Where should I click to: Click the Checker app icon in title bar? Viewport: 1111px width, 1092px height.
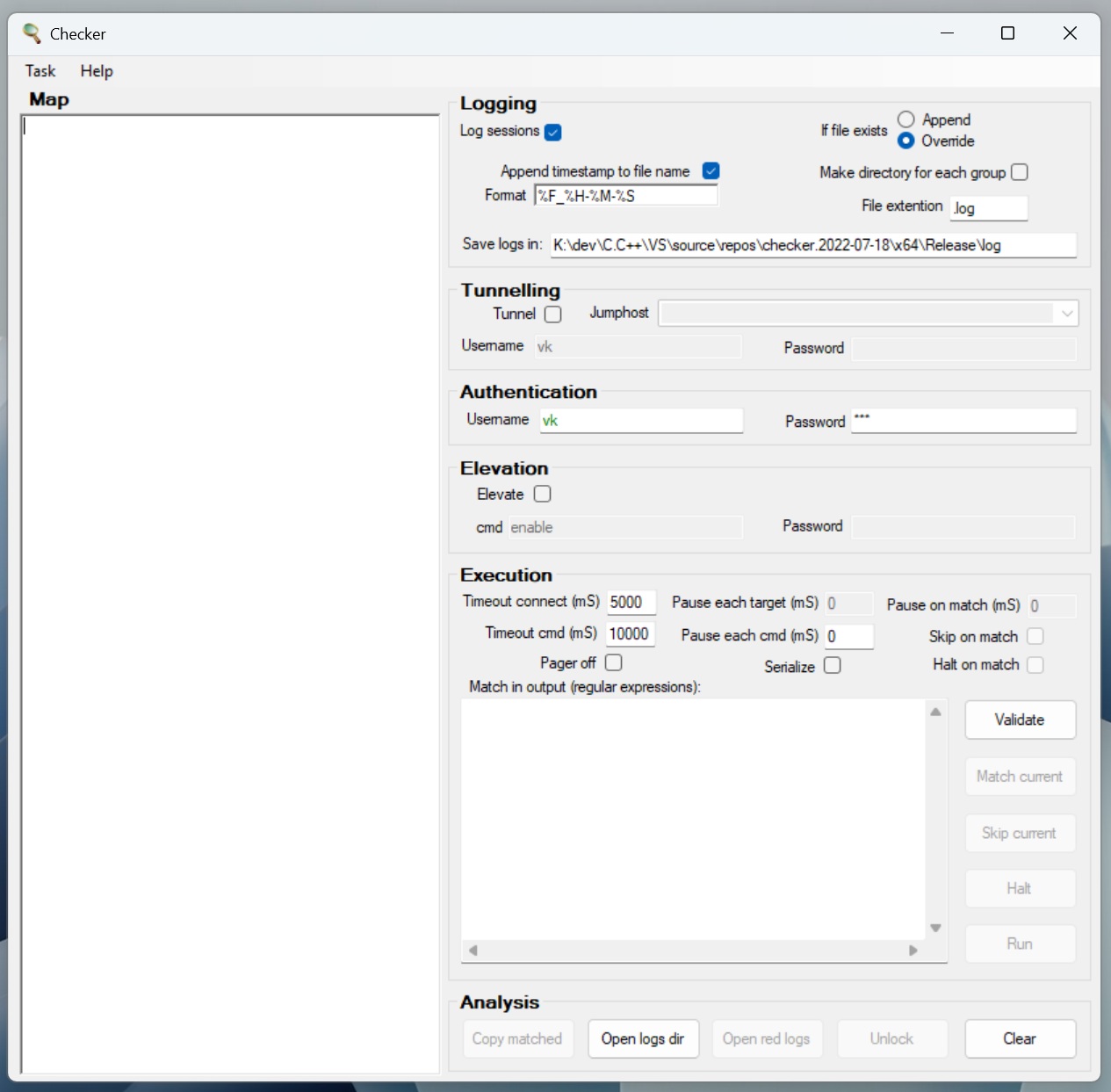click(32, 33)
